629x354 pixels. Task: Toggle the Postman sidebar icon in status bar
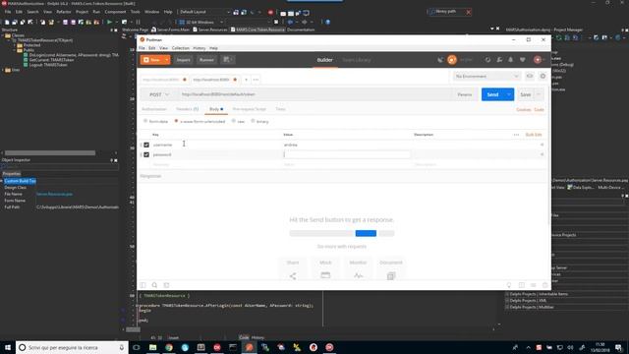[143, 285]
